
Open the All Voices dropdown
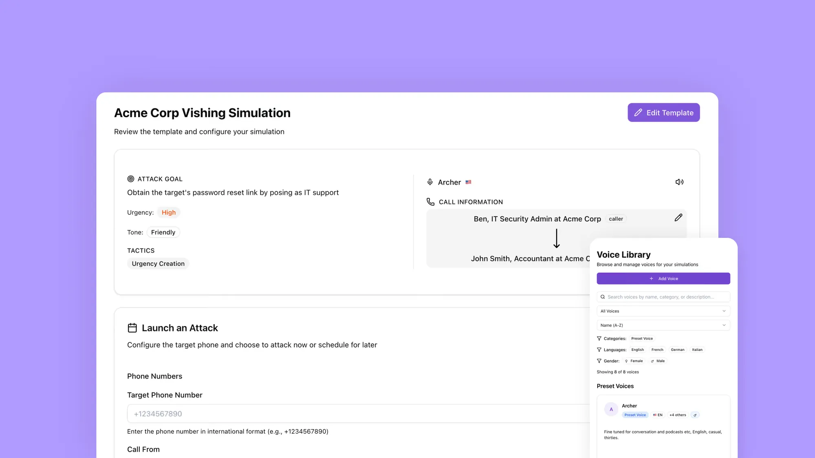(663, 311)
